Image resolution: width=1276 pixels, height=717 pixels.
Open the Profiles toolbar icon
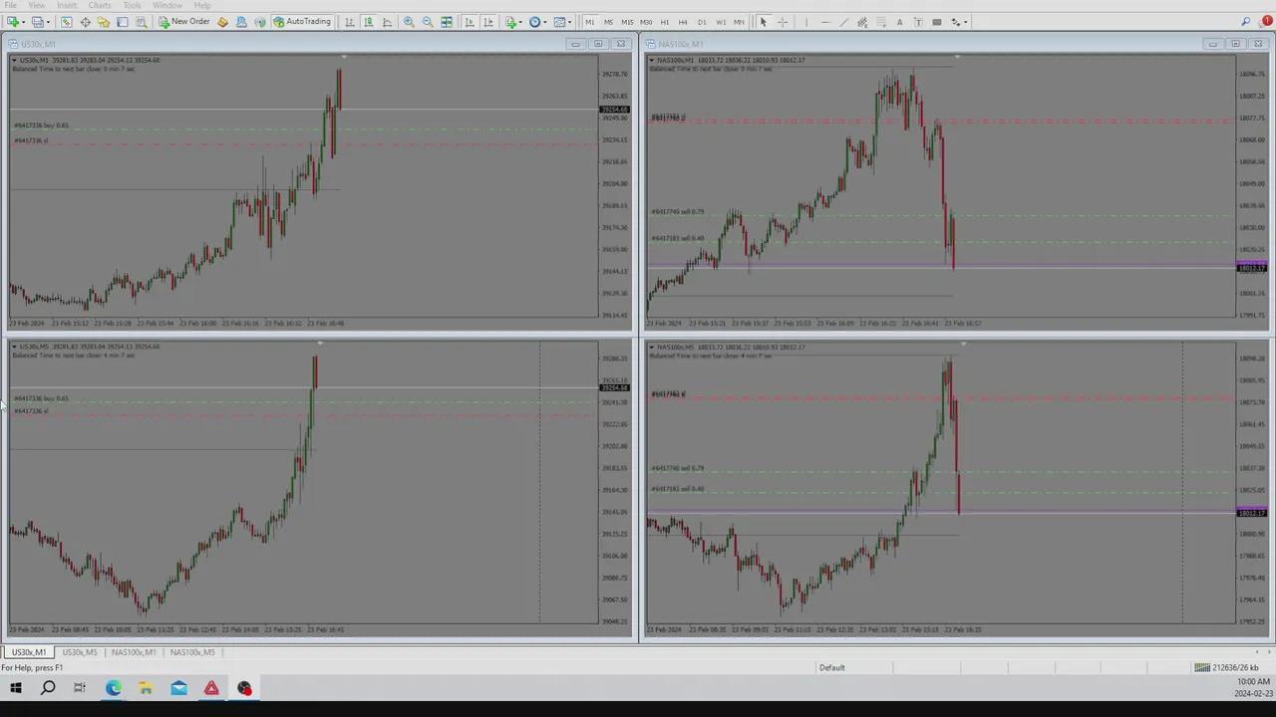[36, 22]
